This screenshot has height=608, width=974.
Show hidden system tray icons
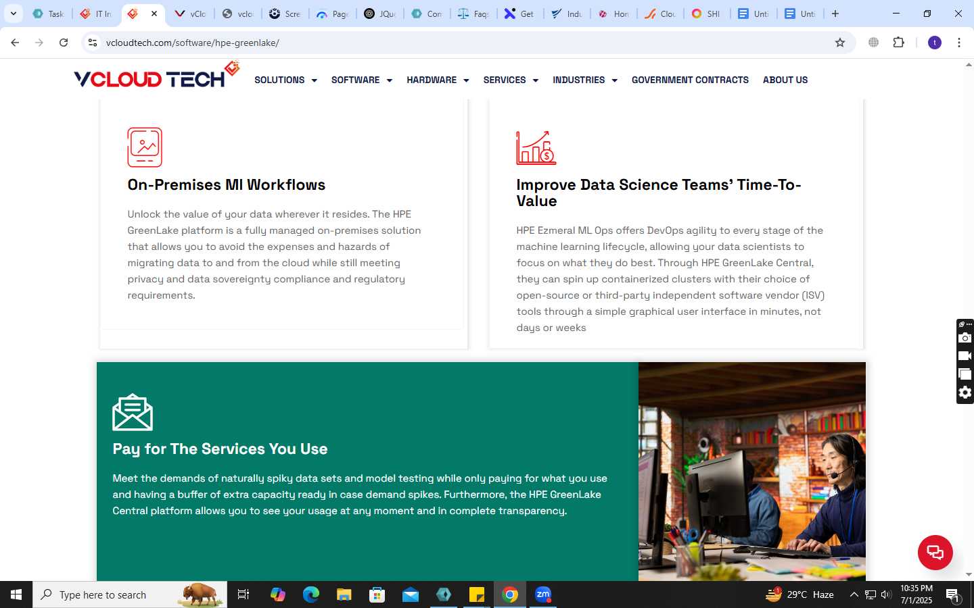(x=854, y=594)
